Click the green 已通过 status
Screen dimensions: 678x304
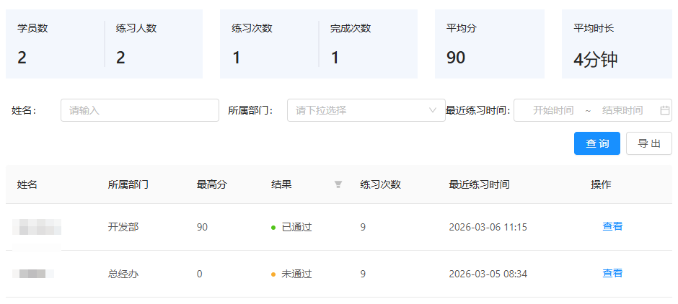296,227
